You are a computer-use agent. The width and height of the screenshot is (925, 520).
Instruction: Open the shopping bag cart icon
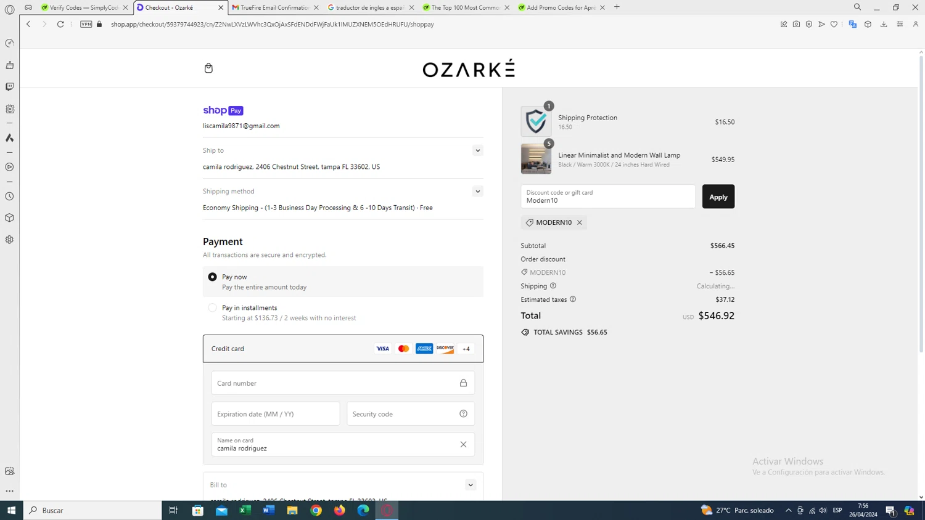point(208,68)
